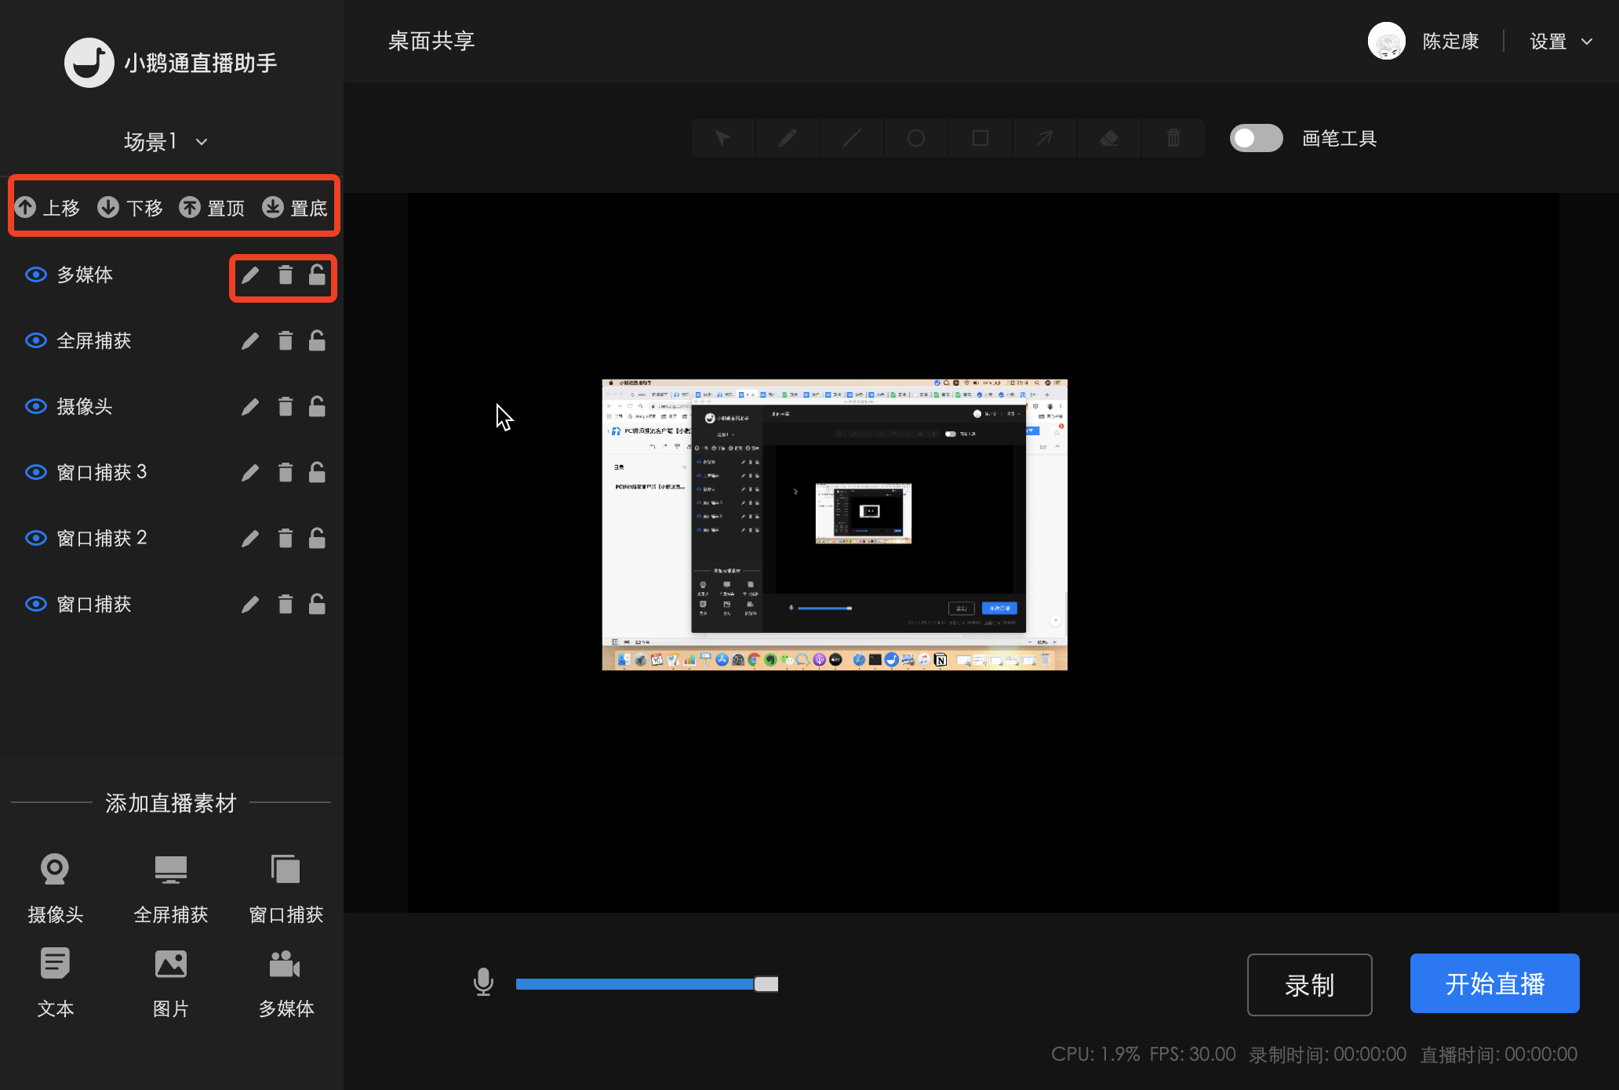Expand the 设置 menu

coord(1560,41)
